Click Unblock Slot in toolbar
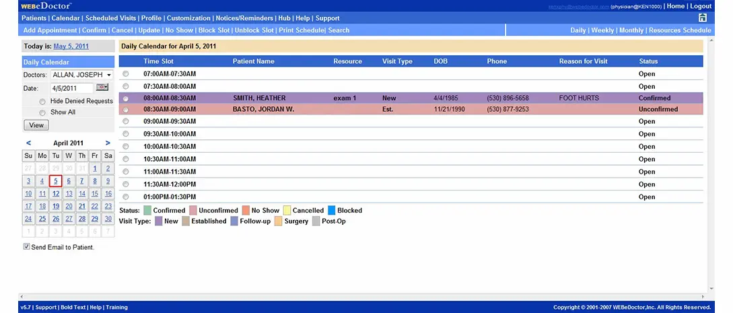The width and height of the screenshot is (733, 313). (254, 30)
